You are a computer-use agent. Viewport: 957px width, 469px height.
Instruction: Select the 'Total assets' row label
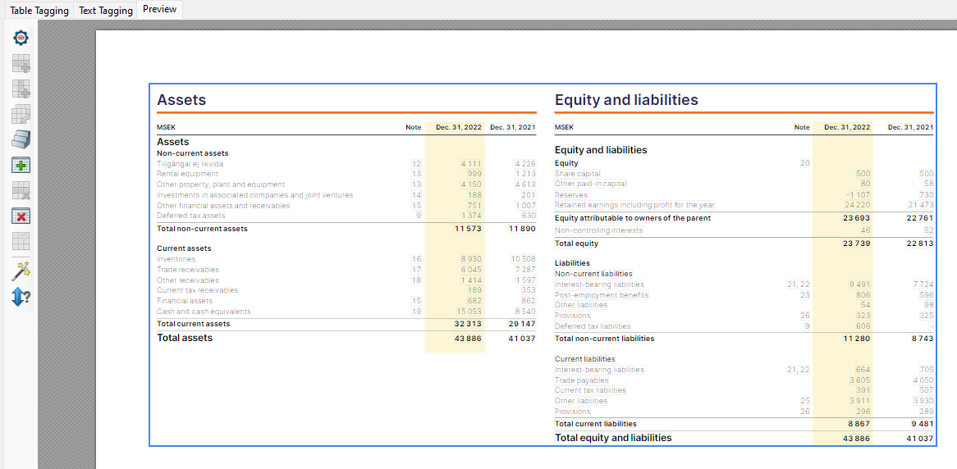point(185,337)
